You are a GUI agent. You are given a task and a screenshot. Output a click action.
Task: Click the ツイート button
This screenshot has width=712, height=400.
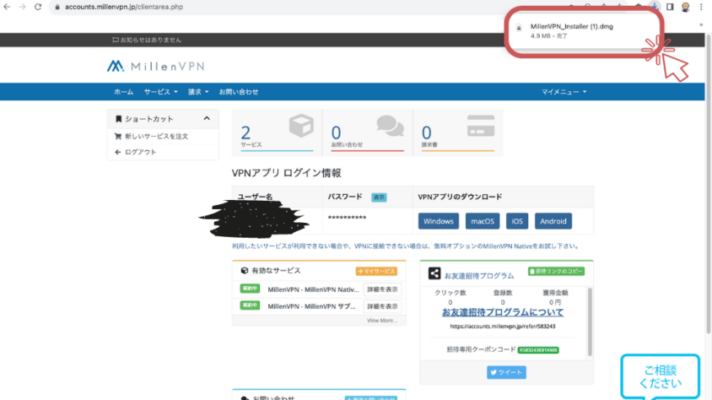click(506, 372)
